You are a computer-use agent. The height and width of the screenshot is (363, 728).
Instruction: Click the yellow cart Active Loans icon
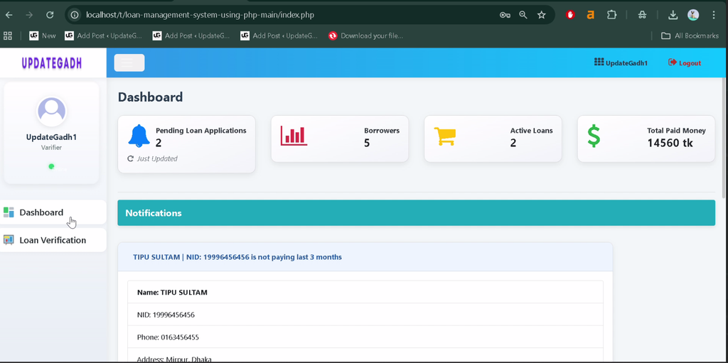(x=445, y=136)
